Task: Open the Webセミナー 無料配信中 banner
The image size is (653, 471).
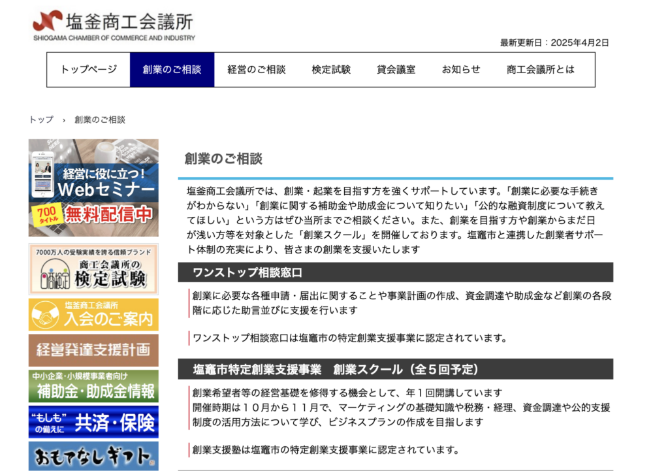Action: click(93, 188)
